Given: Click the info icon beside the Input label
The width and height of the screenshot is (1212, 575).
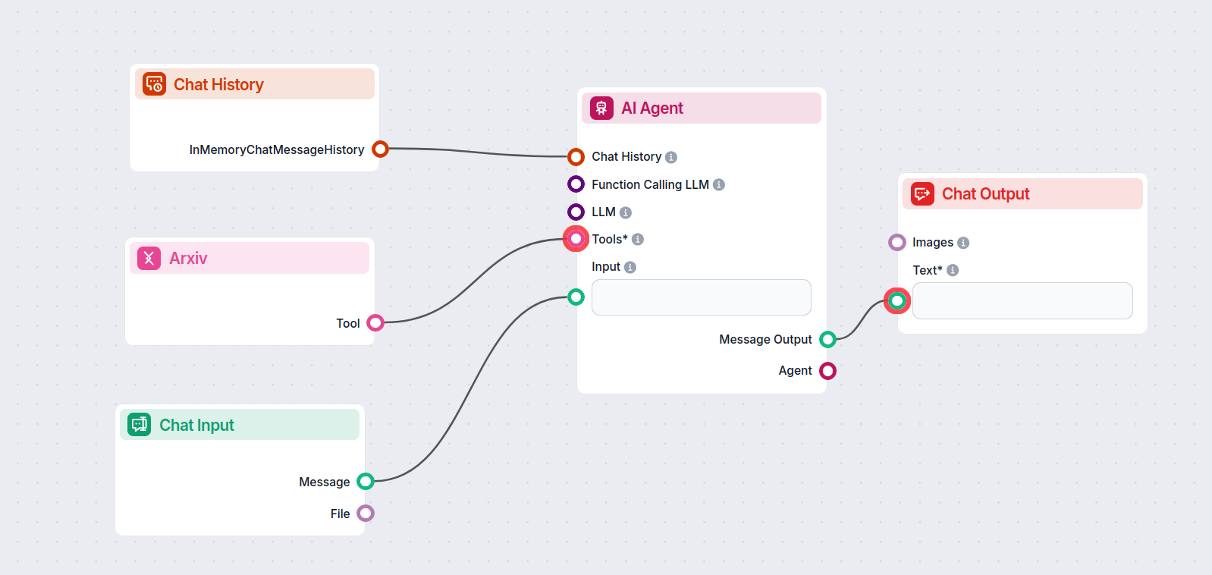Looking at the screenshot, I should click(630, 266).
